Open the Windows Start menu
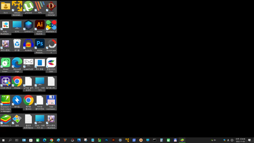 (3, 140)
